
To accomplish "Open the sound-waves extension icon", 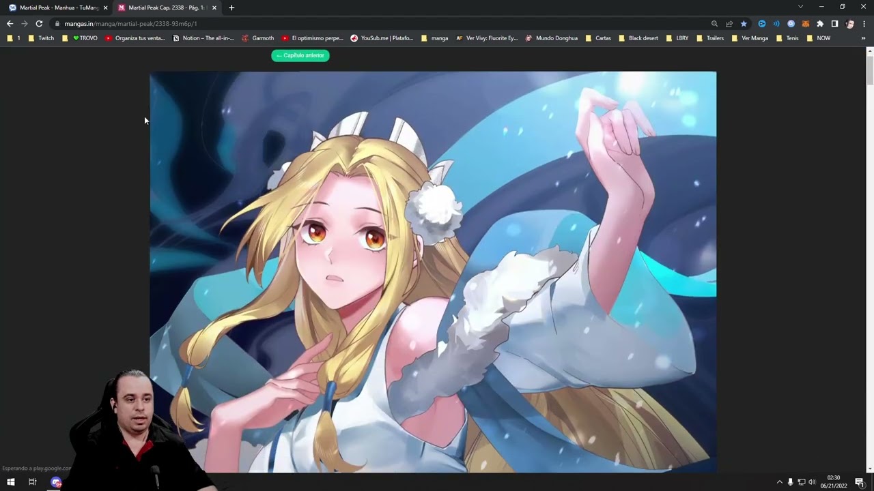I will [x=776, y=23].
